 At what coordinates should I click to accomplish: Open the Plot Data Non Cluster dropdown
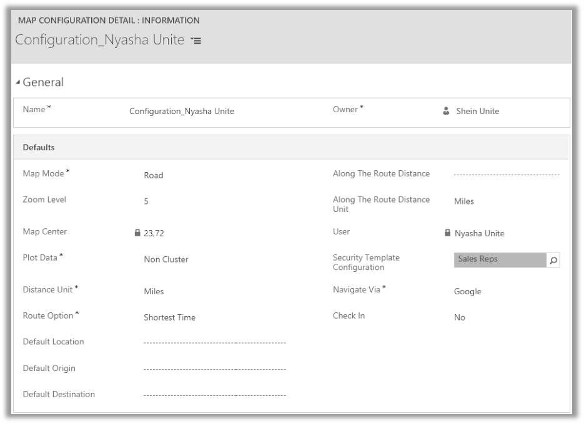(x=166, y=259)
